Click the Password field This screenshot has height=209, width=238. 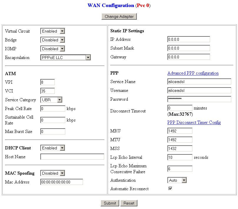199,99
